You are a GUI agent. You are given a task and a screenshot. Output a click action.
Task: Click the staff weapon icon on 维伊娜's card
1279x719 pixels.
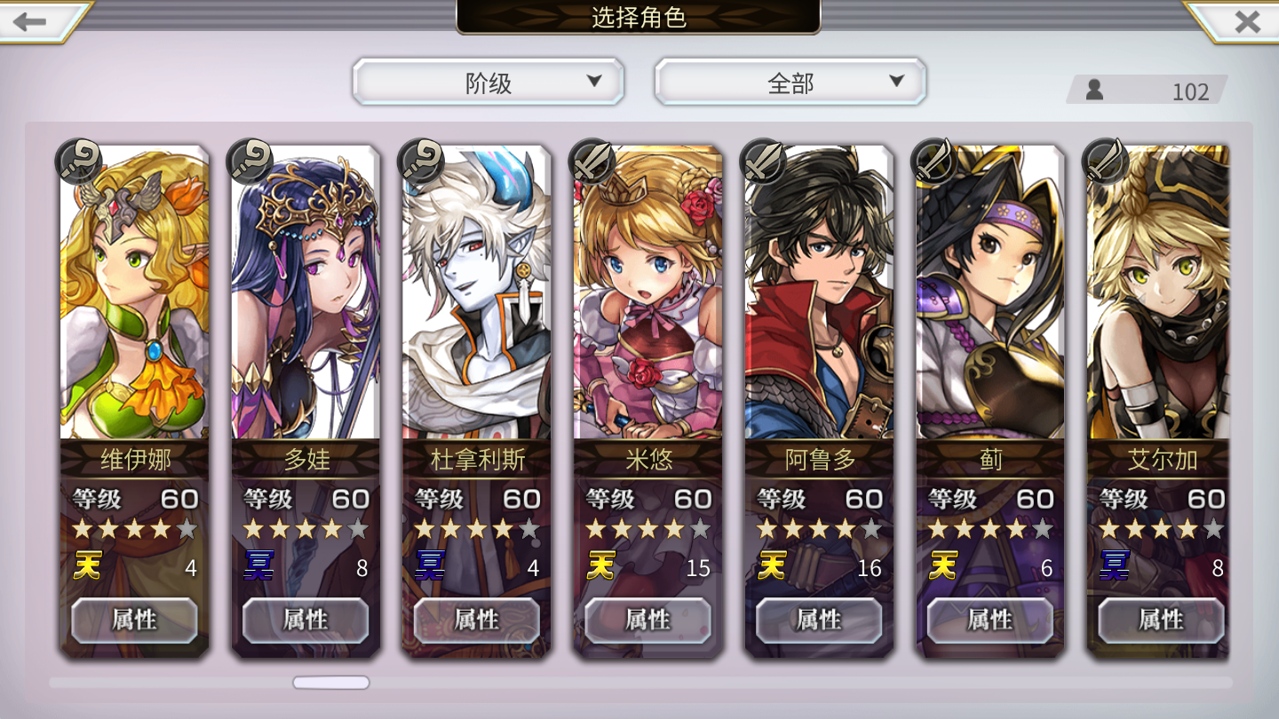point(79,162)
